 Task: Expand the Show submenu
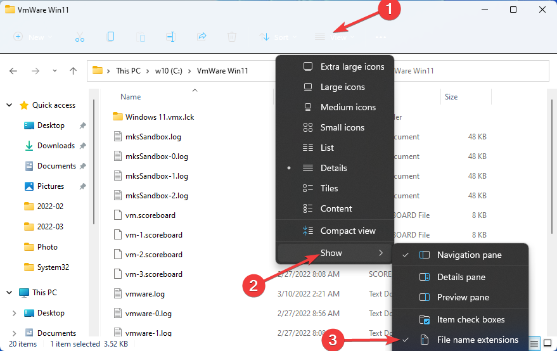pyautogui.click(x=335, y=253)
